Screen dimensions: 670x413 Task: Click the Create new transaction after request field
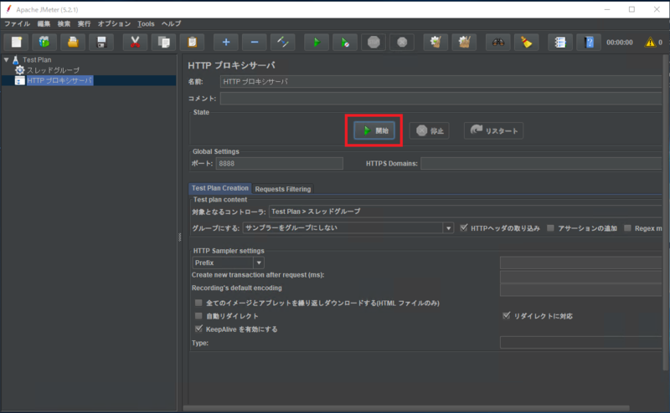click(580, 277)
